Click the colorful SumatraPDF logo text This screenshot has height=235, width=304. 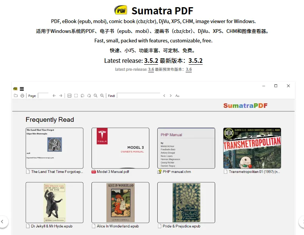tap(245, 106)
